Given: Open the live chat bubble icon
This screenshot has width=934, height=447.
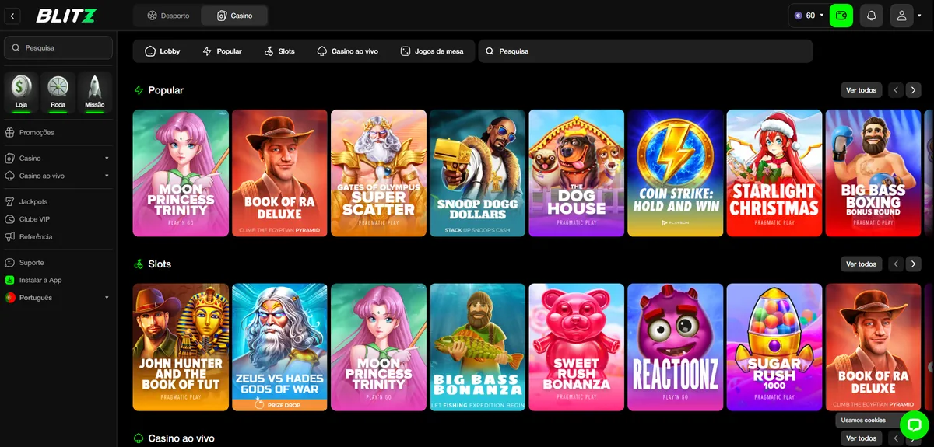Looking at the screenshot, I should click(x=914, y=424).
